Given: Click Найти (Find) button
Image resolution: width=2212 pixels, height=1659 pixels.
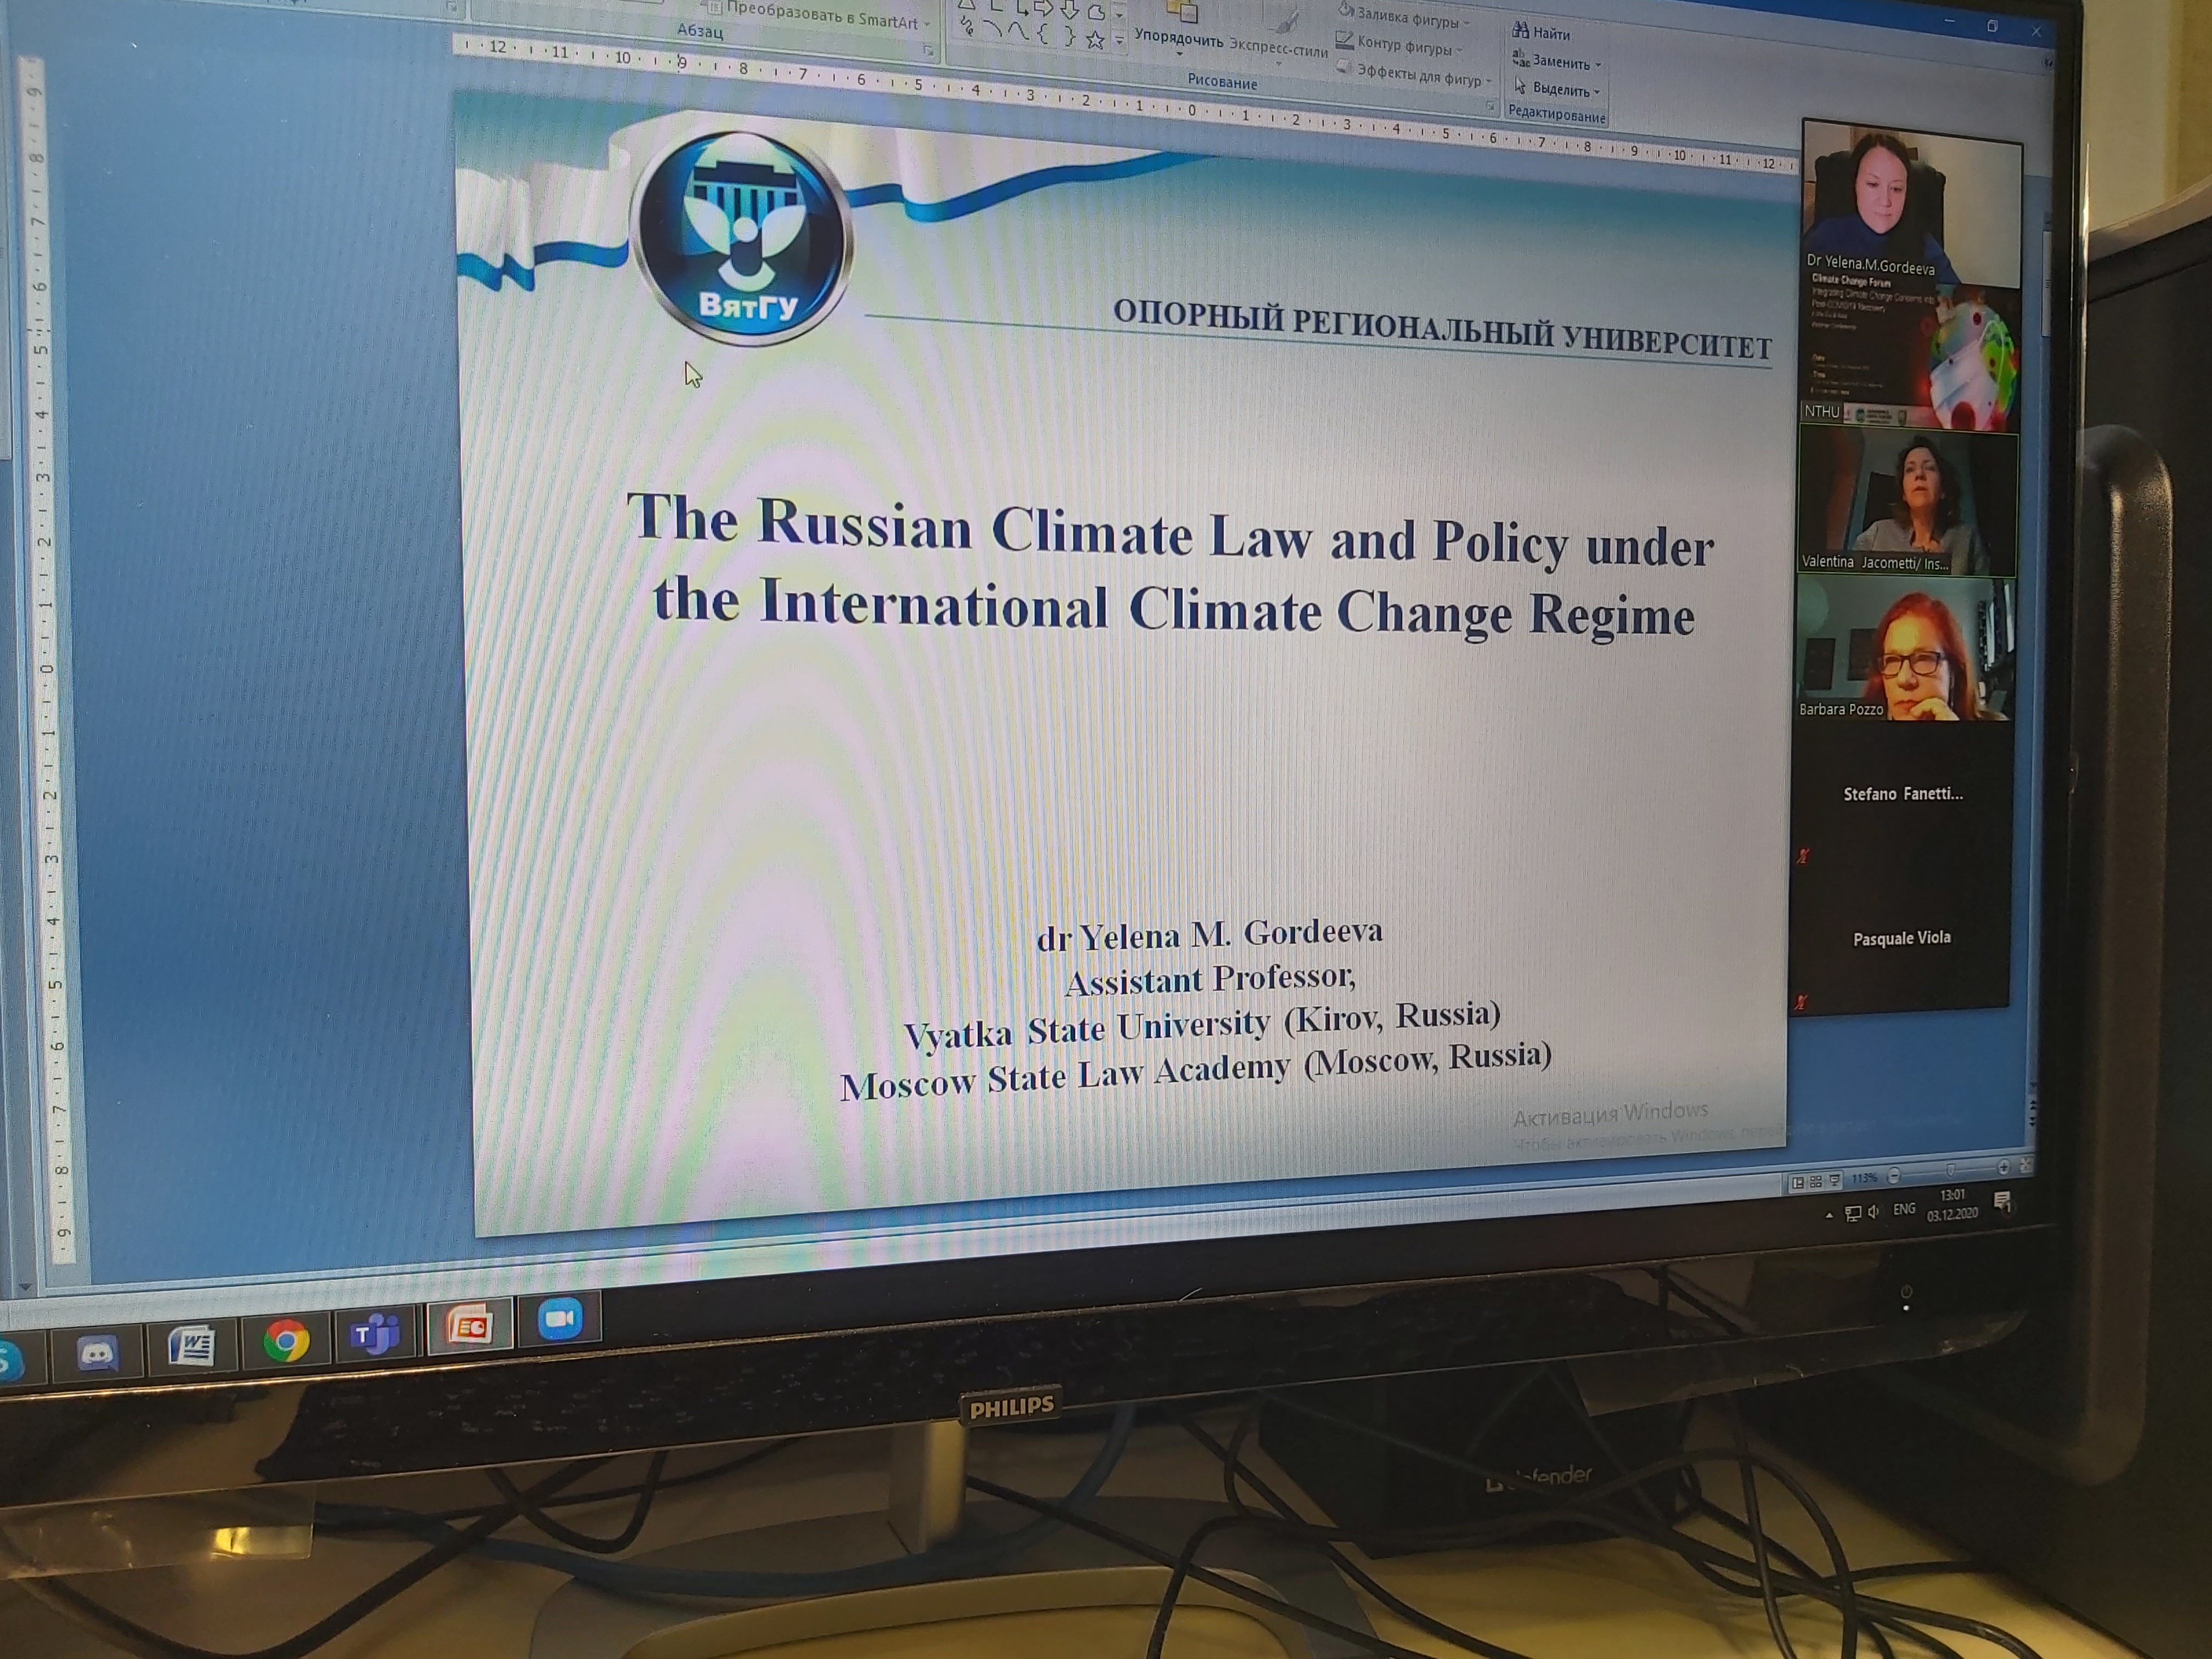Looking at the screenshot, I should pos(1541,33).
